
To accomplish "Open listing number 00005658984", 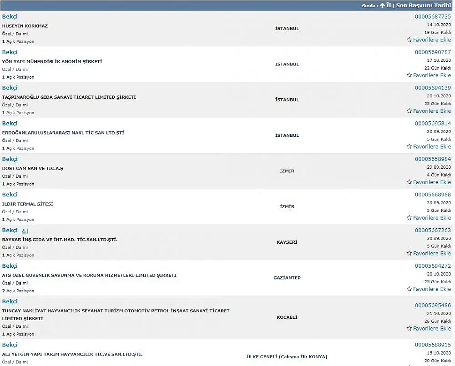I will click(433, 159).
